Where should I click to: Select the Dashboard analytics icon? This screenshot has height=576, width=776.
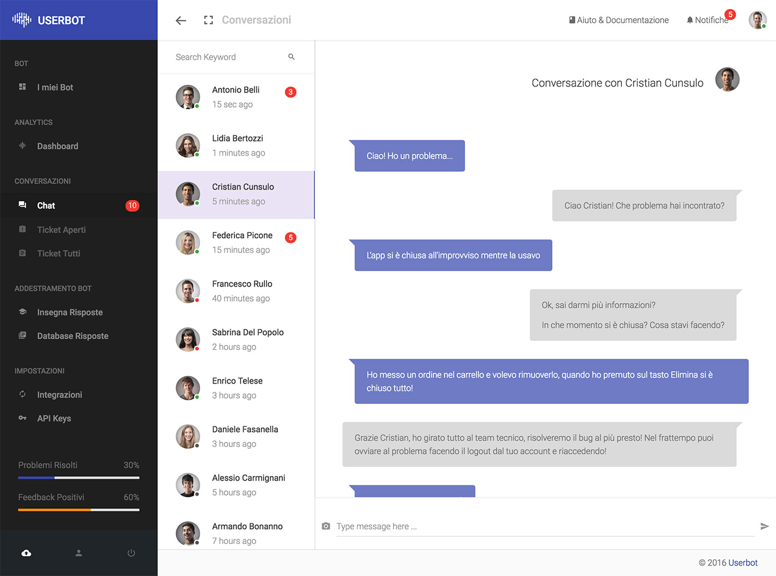(22, 146)
